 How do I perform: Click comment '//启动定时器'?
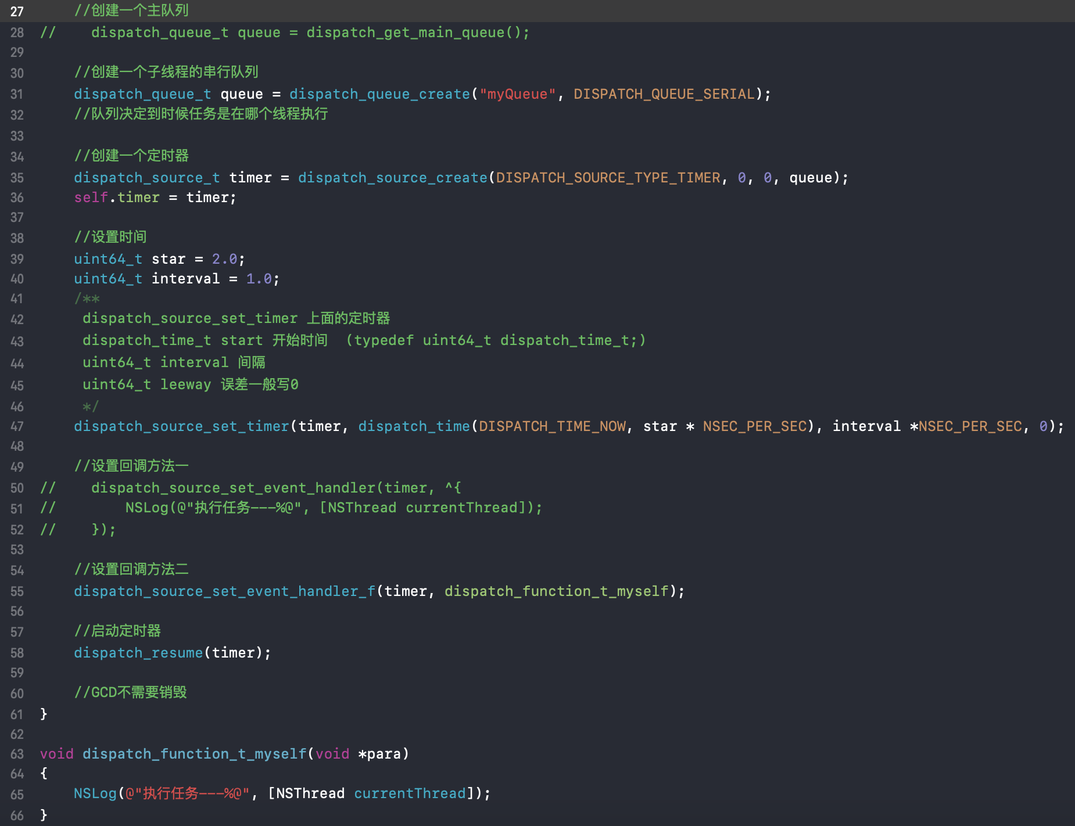pos(117,631)
